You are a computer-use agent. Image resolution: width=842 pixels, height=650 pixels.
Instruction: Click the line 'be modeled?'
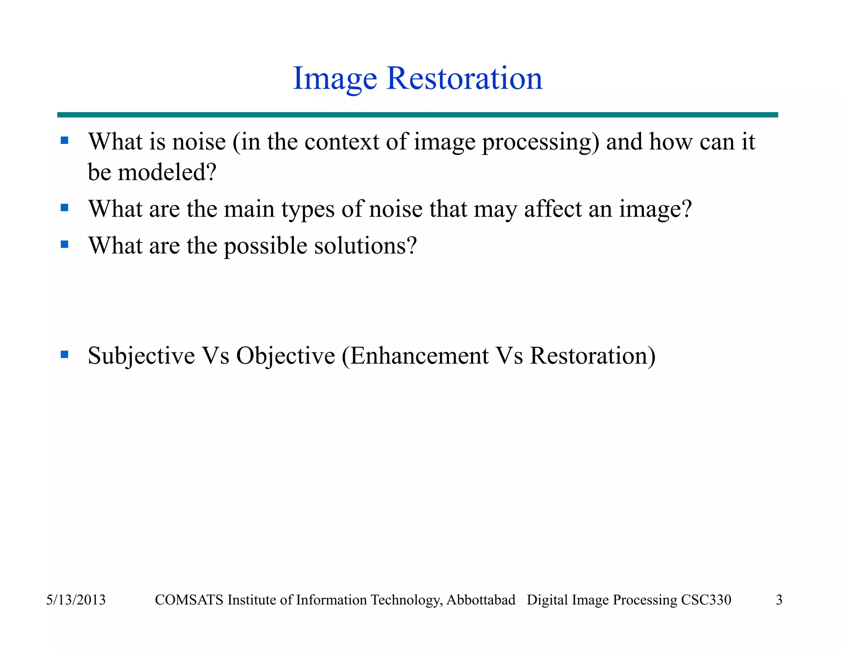click(x=152, y=172)
